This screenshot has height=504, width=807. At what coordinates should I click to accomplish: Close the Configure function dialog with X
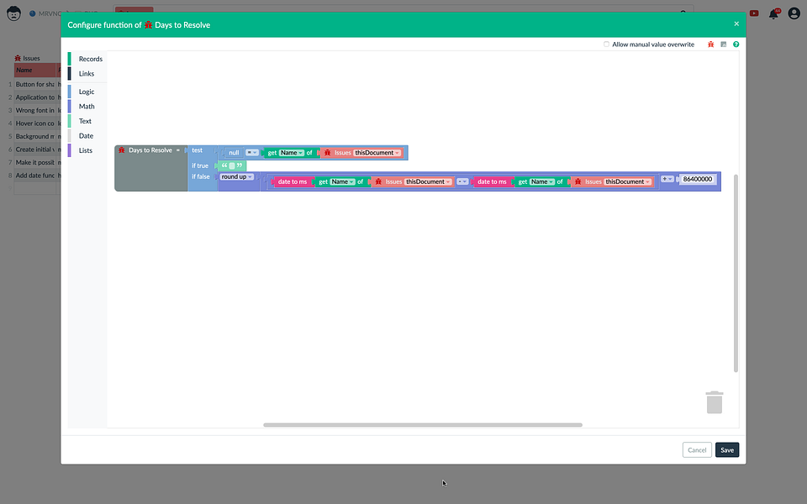[736, 24]
